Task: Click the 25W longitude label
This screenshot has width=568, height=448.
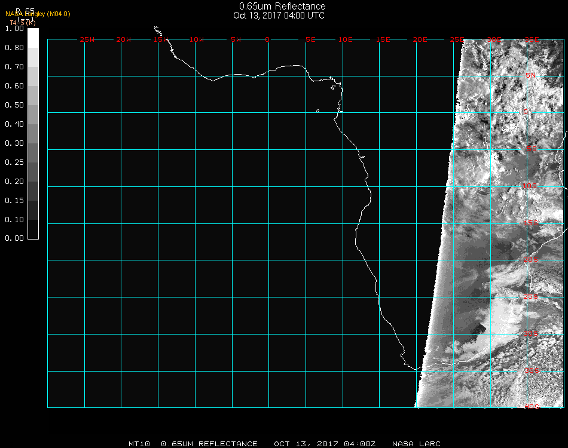Action: (87, 39)
